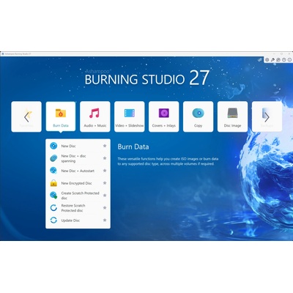Open the Video + Slideshow category card

[130, 116]
